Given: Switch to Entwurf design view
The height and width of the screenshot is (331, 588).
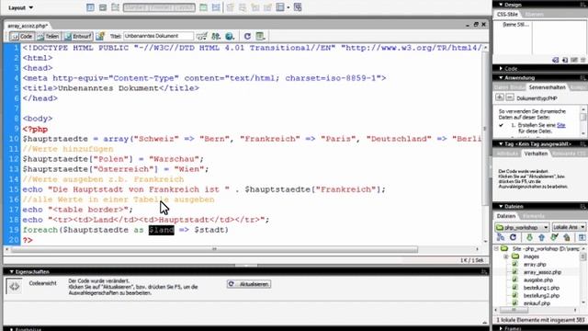Looking at the screenshot, I should coord(78,36).
